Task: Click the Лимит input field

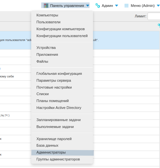Action: 154,16
